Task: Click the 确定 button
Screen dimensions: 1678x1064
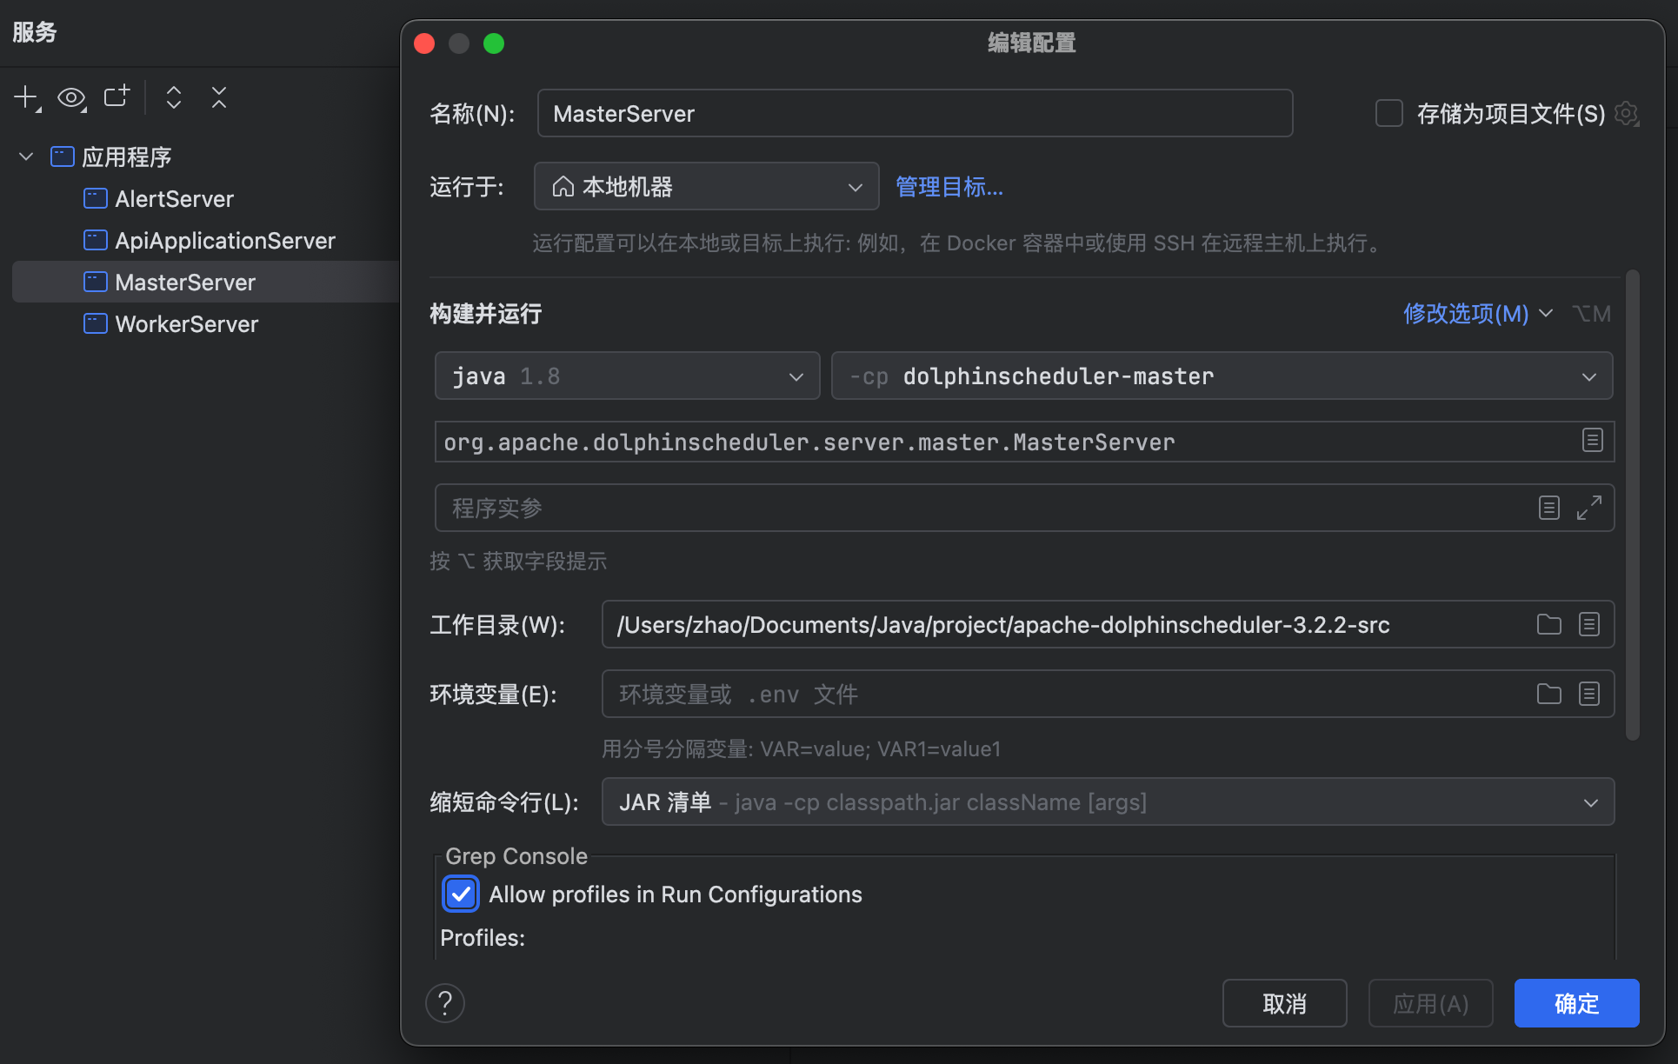Action: coord(1576,1003)
